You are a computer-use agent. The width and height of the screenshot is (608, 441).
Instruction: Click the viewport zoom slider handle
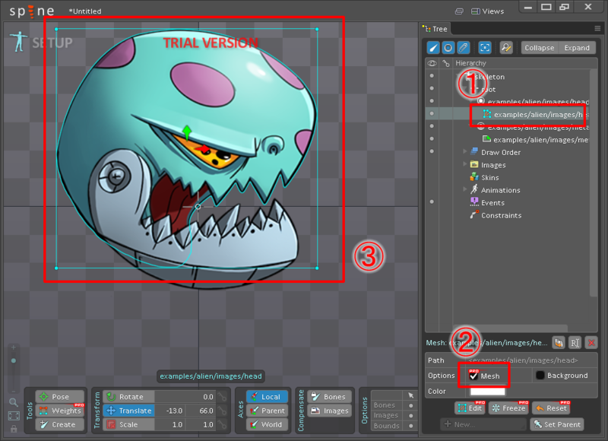(x=14, y=360)
